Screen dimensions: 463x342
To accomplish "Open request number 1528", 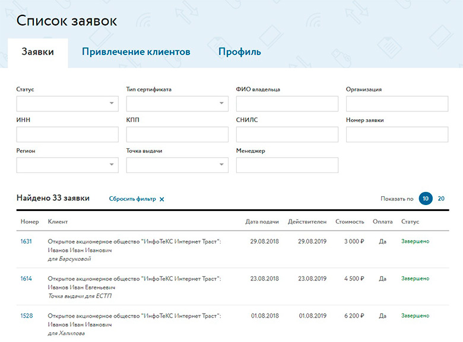I will [x=26, y=315].
